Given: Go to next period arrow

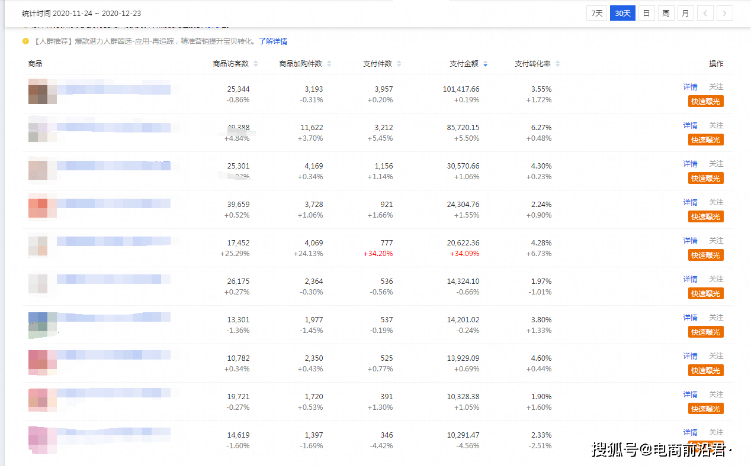Looking at the screenshot, I should coord(725,13).
